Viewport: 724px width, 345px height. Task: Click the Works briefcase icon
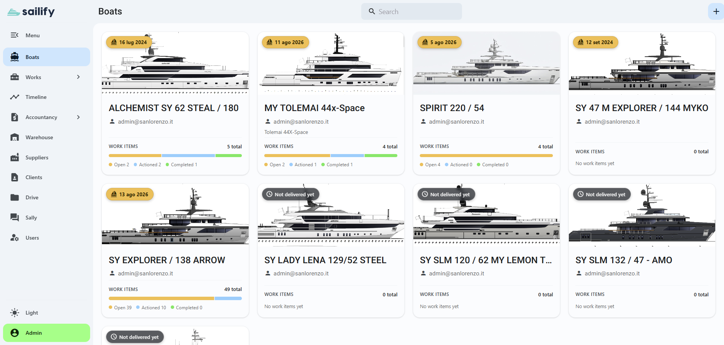click(x=14, y=77)
